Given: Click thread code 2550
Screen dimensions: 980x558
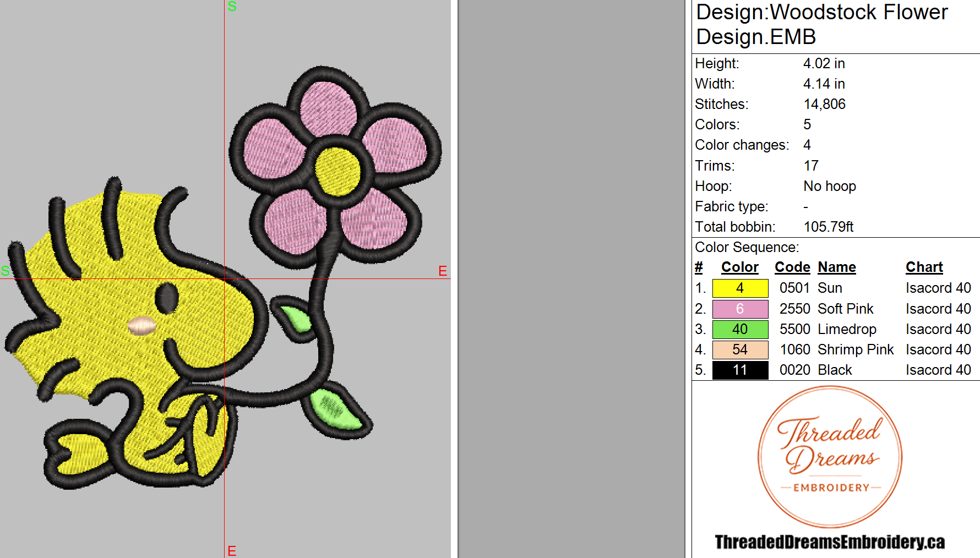Looking at the screenshot, I should coord(794,309).
